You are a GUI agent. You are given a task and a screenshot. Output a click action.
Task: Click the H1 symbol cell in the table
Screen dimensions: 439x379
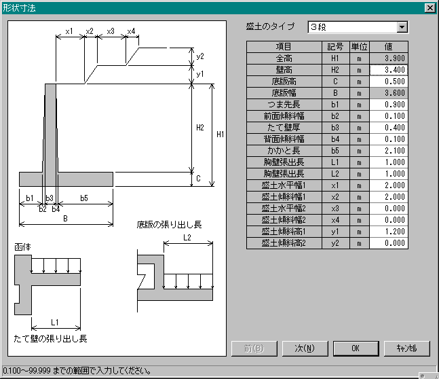coord(336,58)
